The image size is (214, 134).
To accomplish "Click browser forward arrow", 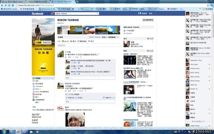I will (x=6, y=5).
